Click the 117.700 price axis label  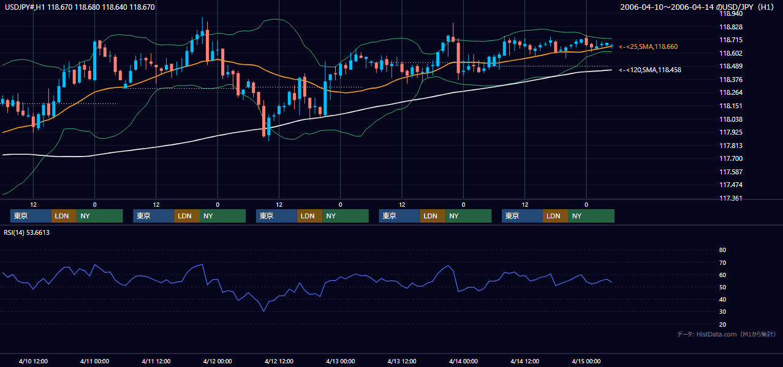tap(730, 159)
